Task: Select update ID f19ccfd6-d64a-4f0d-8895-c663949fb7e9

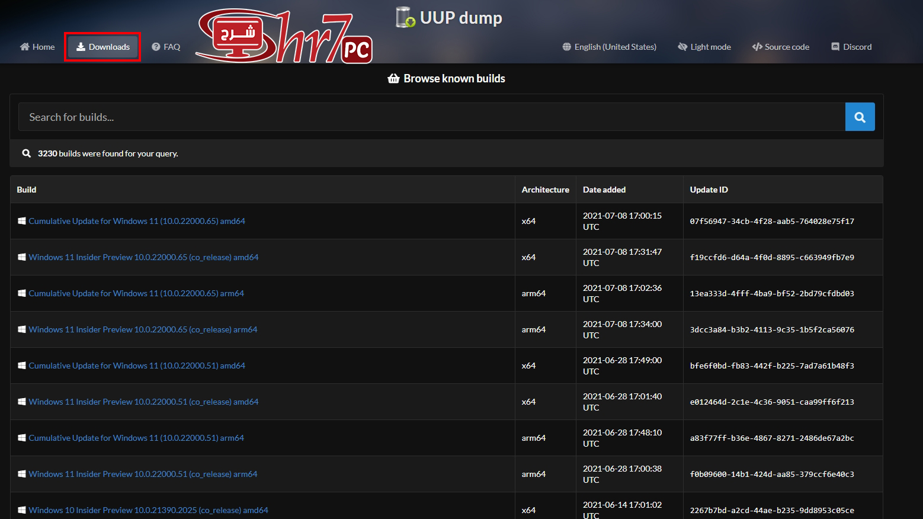Action: [772, 257]
